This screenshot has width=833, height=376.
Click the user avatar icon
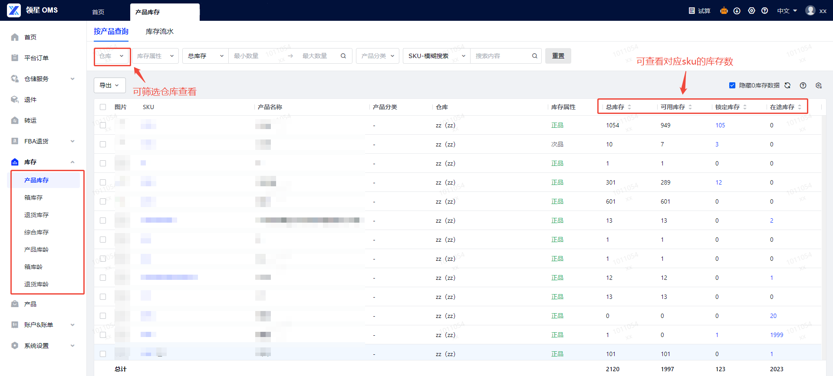point(810,10)
